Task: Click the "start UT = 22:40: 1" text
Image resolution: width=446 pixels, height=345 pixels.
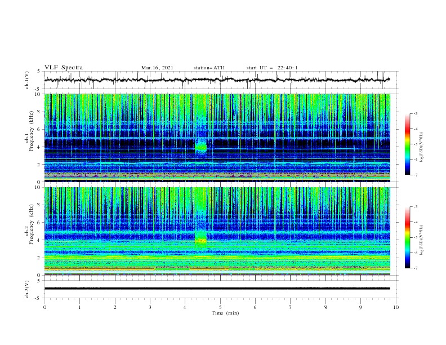Action: tap(272, 68)
